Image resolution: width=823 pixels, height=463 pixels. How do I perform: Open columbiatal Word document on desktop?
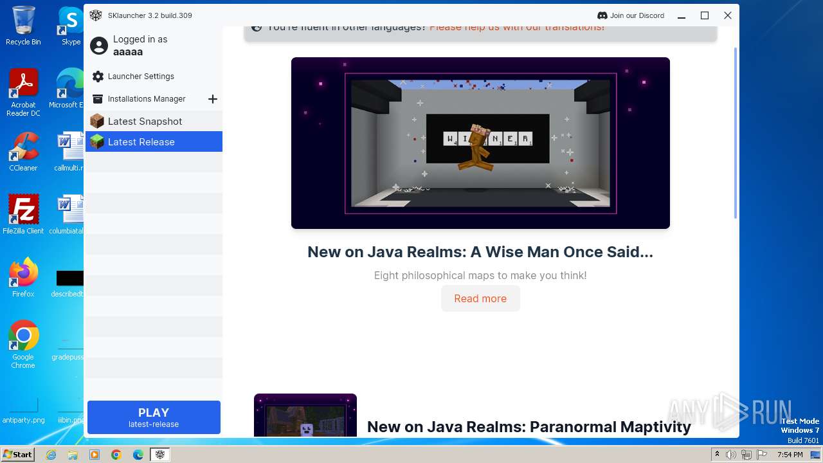[x=67, y=215]
